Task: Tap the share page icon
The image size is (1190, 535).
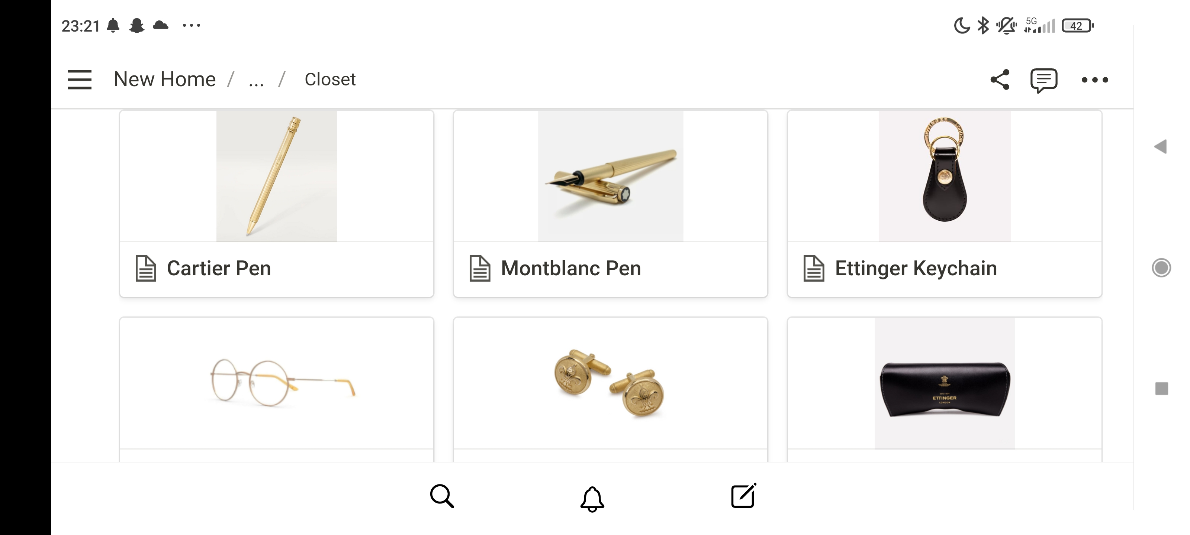Action: pyautogui.click(x=1000, y=80)
